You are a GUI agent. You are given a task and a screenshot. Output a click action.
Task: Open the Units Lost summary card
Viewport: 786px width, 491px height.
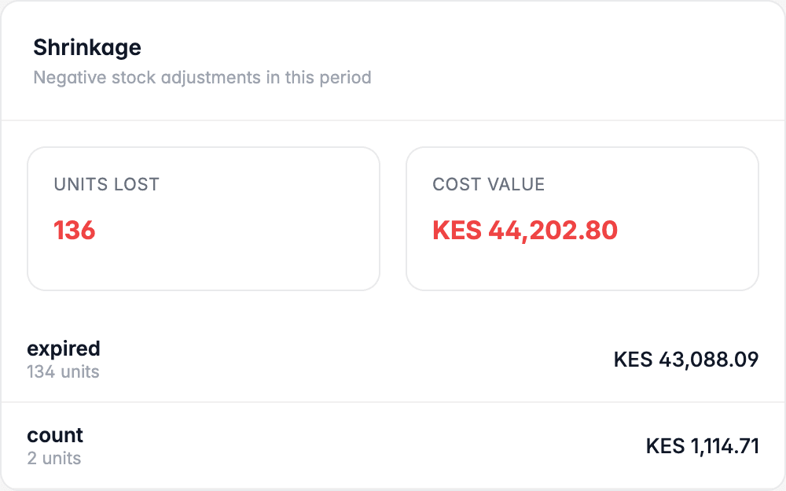coord(204,219)
